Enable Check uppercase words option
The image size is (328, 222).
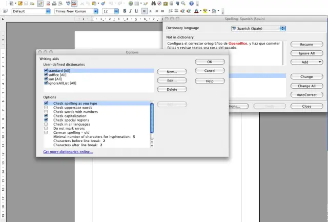click(x=46, y=108)
